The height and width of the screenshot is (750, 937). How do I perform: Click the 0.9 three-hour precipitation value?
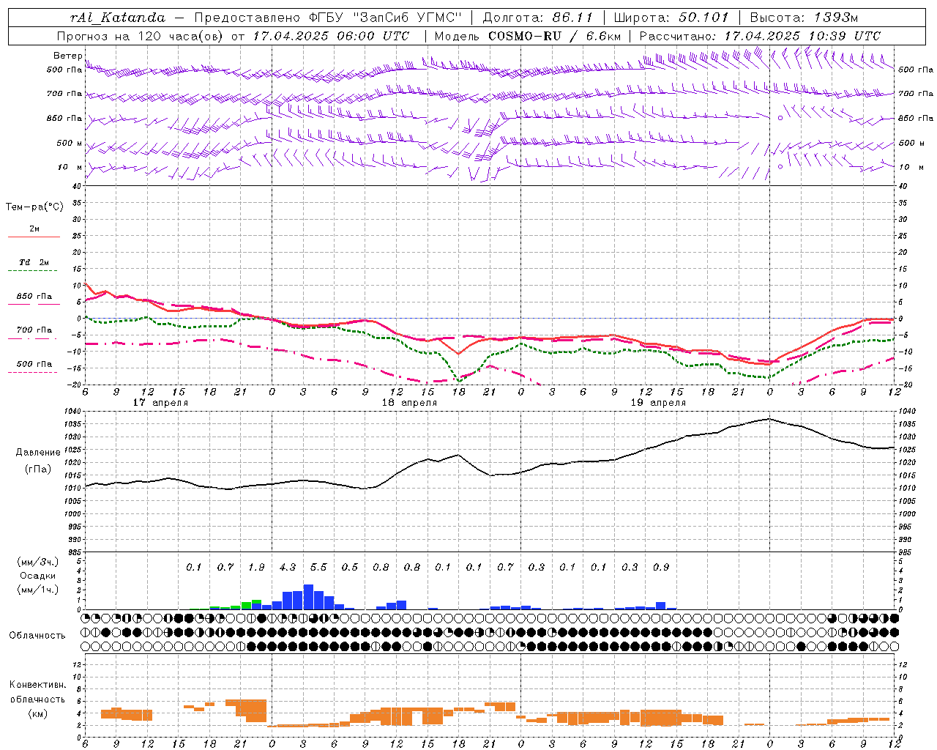(x=661, y=567)
